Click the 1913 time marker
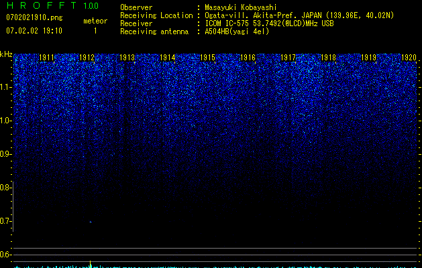422x268 pixels. click(127, 57)
